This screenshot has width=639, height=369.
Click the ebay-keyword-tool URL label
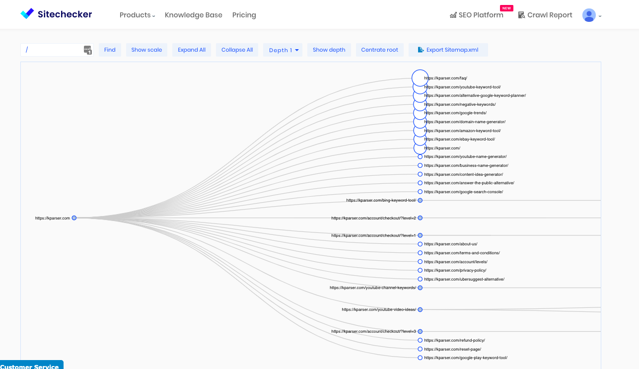459,139
